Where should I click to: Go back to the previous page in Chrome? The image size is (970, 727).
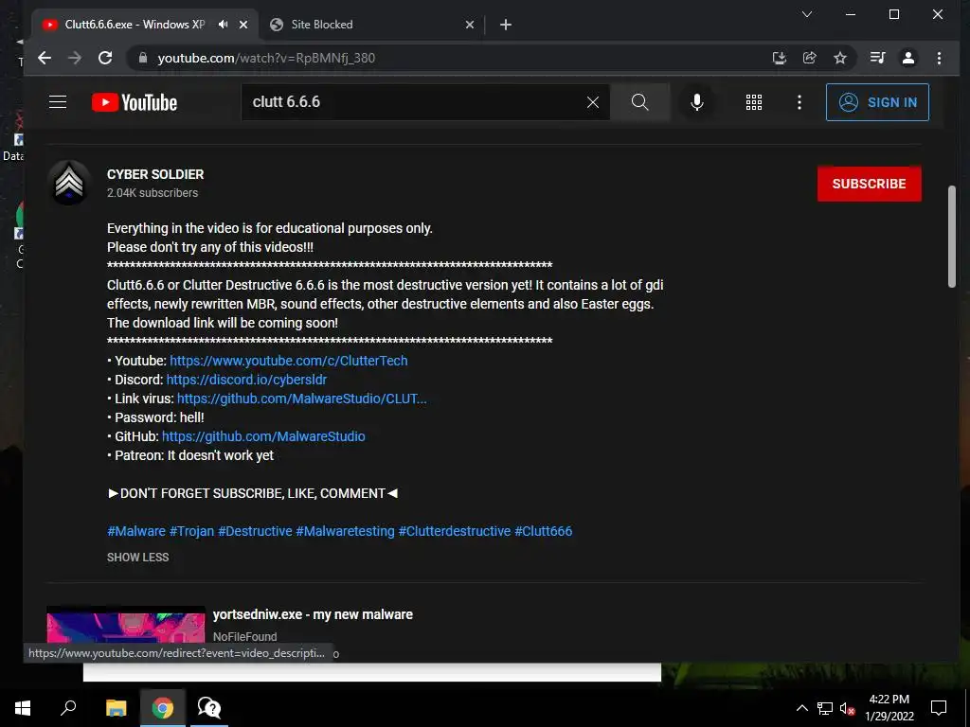[45, 58]
